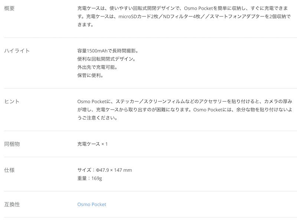297x221 pixels.
Task: Click the 概要 section label
Action: pyautogui.click(x=9, y=8)
